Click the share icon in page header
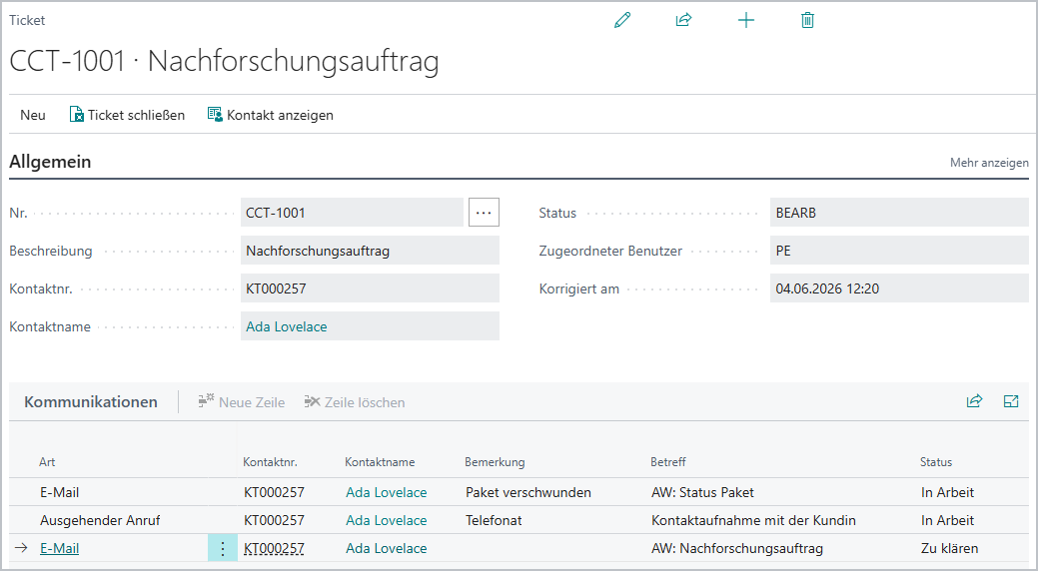 (x=683, y=20)
